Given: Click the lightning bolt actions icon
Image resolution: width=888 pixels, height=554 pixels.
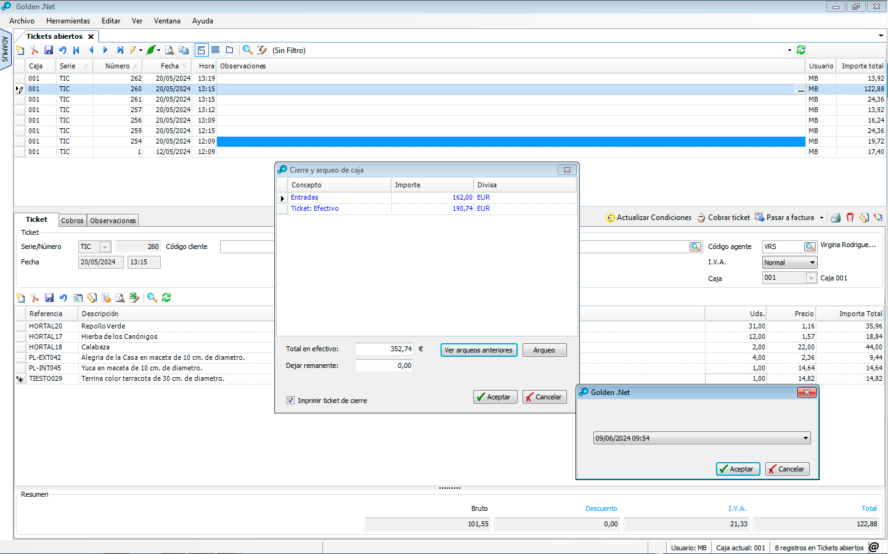Looking at the screenshot, I should (x=133, y=51).
